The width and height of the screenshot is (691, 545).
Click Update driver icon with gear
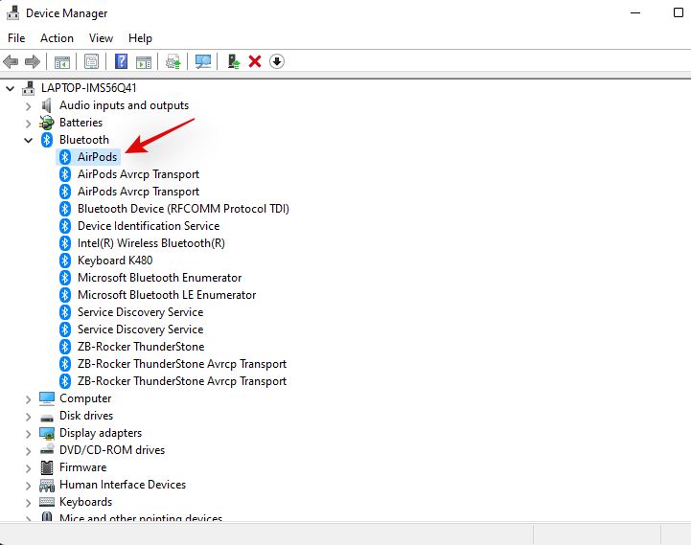tap(173, 61)
